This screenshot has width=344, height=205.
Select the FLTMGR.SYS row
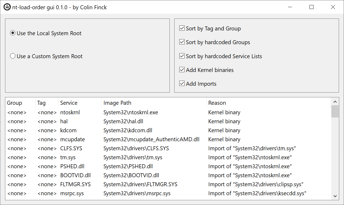click(75, 184)
